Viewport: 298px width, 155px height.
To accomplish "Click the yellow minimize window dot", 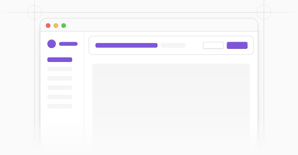I will [56, 26].
